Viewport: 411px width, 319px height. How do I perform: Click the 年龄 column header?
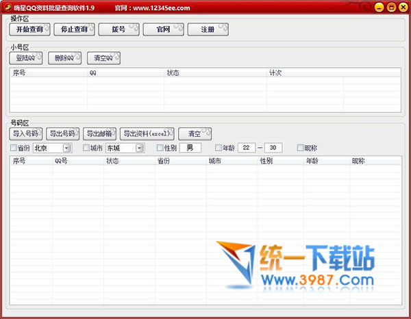(327, 161)
